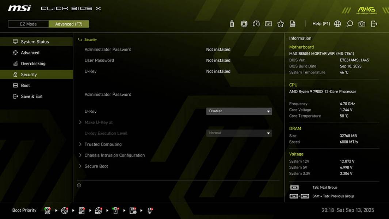Open M-Flash with the USB flash icon
The image size is (389, 219).
point(231,23)
